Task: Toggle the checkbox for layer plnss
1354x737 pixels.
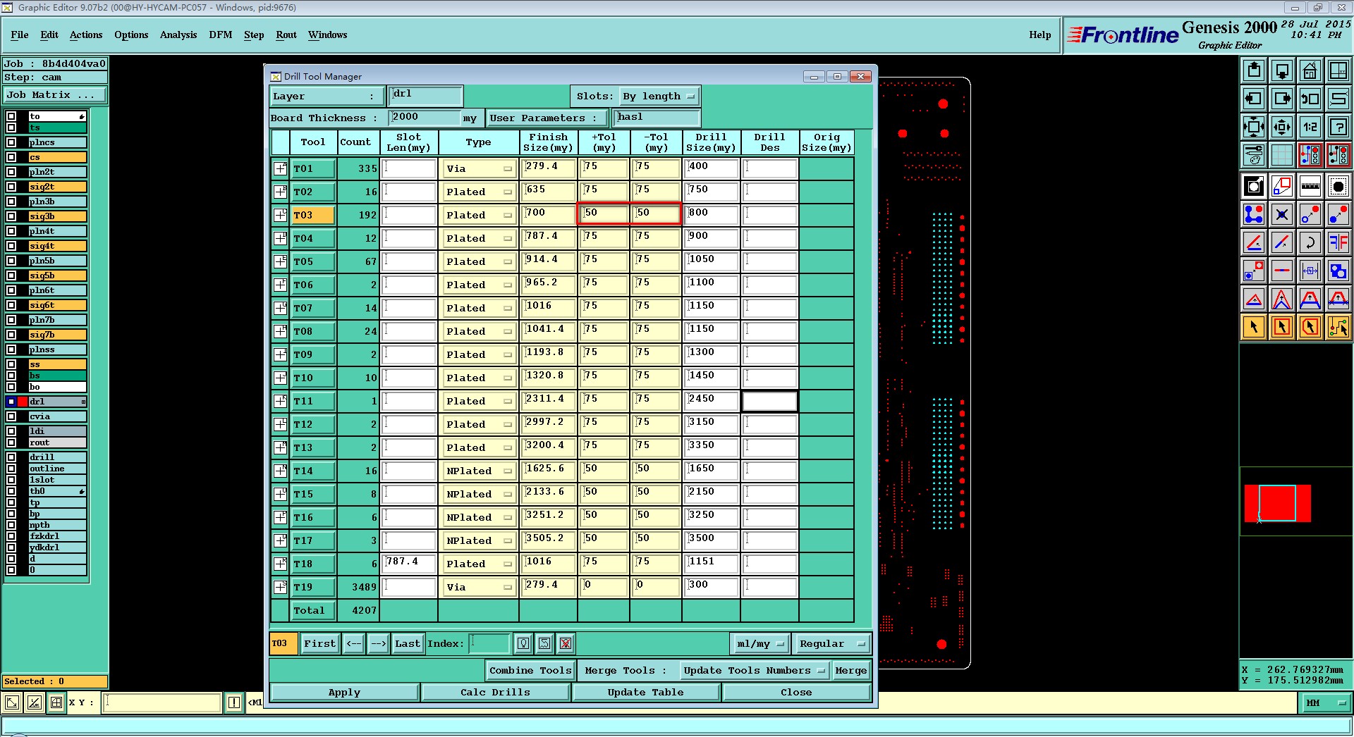Action: tap(11, 349)
